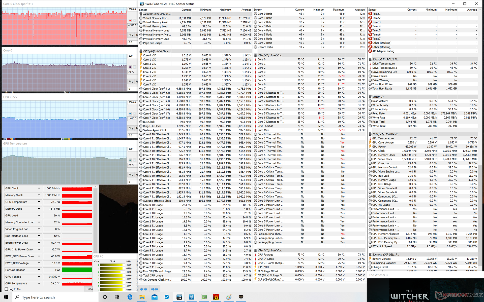Enable the Log to file checkbox
Screen dimensions: 484x302
coord(7,289)
